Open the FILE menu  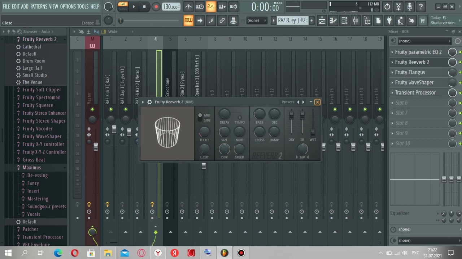click(6, 6)
